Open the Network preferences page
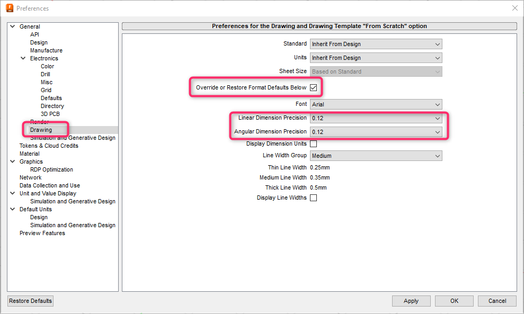This screenshot has height=314, width=524. point(30,177)
